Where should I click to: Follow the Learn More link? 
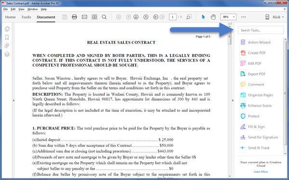261,172
